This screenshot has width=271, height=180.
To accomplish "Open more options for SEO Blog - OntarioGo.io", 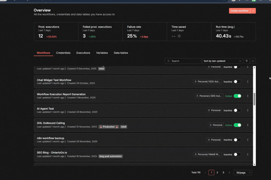I will pyautogui.click(x=248, y=154).
